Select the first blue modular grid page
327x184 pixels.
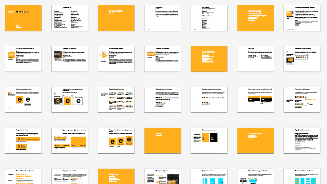[x=209, y=176]
